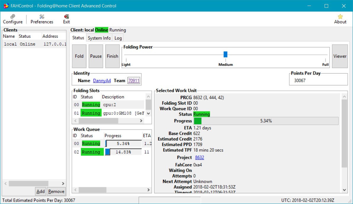Image resolution: width=353 pixels, height=204 pixels.
Task: Click the Work Unit 5.34% progress bar
Action: pos(266,121)
